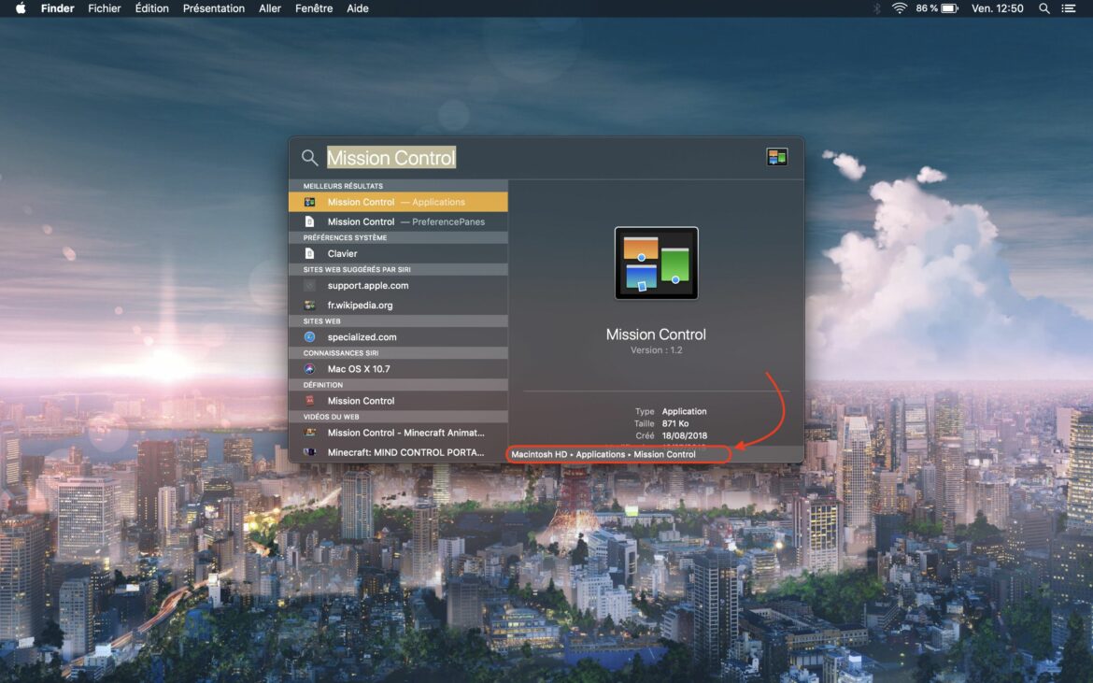
Task: Click Applications in the path bar
Action: coord(600,454)
